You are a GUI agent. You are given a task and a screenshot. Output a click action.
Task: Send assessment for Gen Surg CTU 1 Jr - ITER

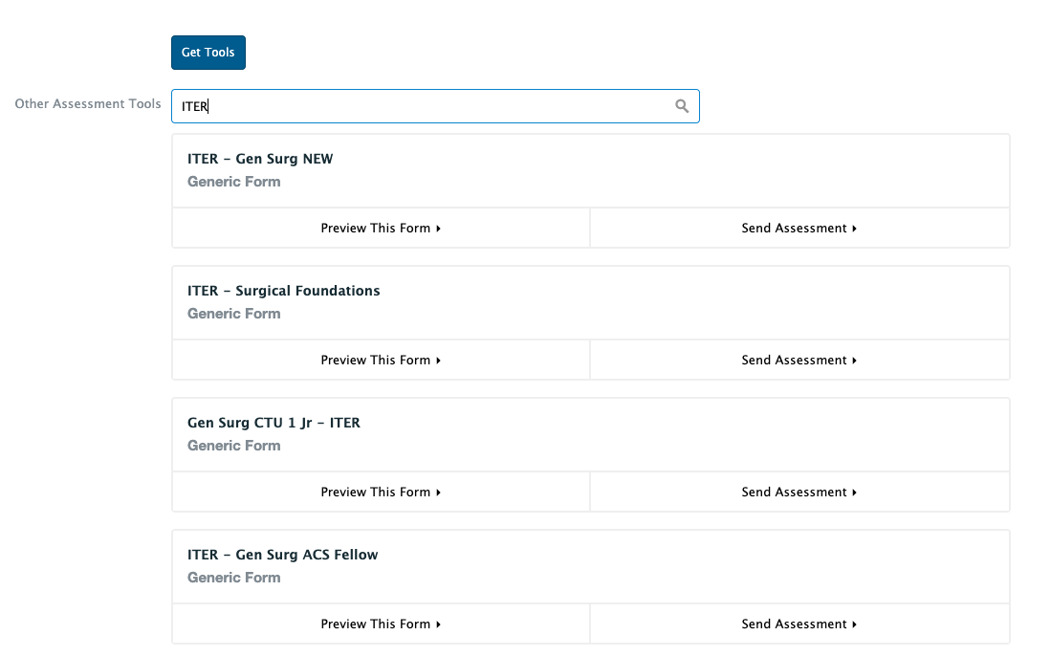(799, 493)
